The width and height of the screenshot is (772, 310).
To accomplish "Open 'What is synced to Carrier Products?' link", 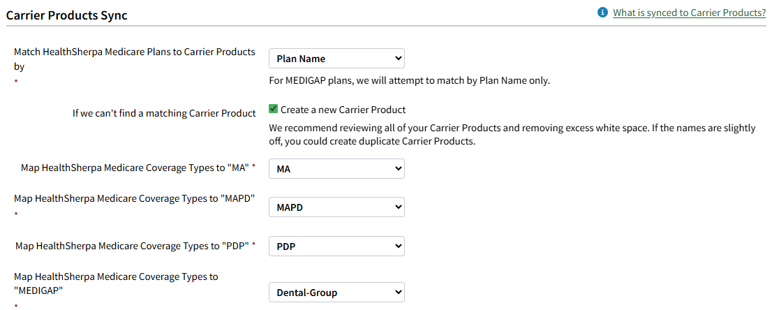I will click(690, 13).
